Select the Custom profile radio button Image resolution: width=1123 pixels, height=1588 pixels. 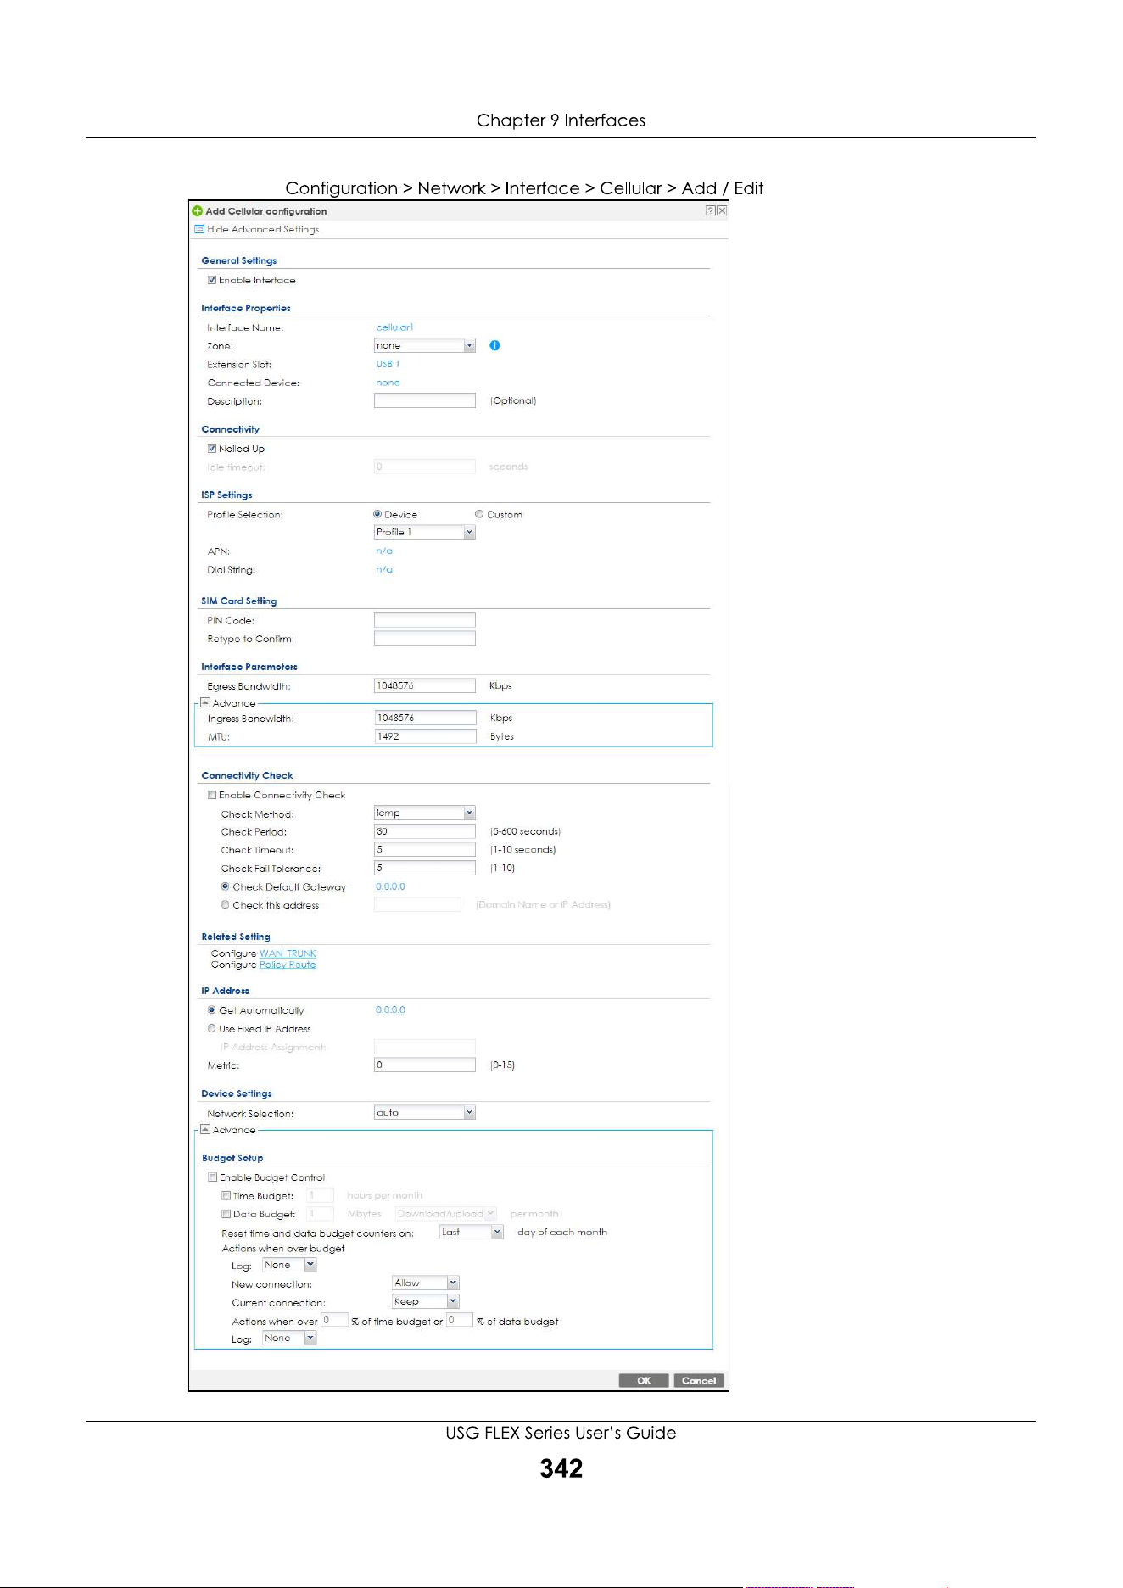pos(479,514)
